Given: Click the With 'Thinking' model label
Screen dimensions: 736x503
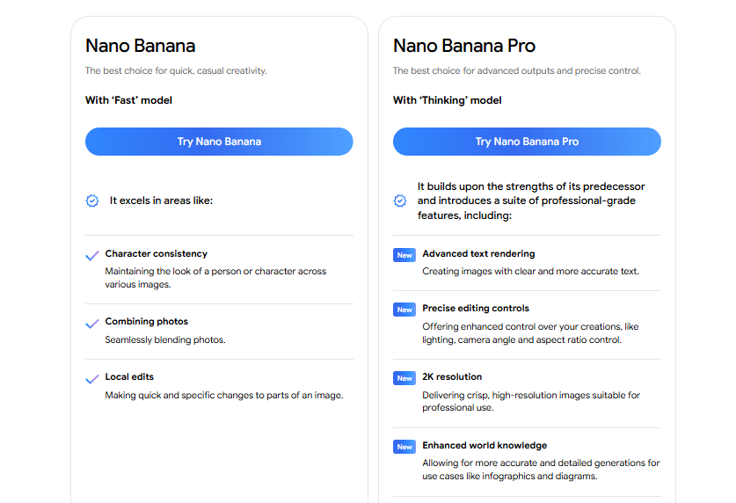Looking at the screenshot, I should (x=448, y=100).
